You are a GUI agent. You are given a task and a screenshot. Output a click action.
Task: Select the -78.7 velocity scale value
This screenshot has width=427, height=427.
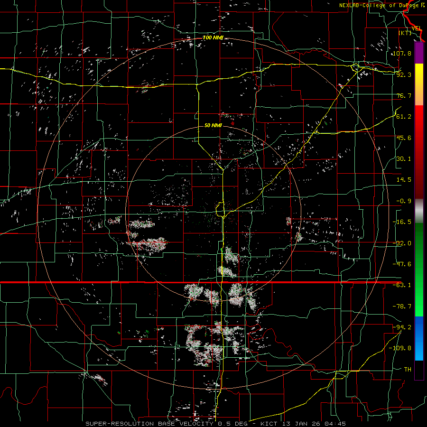pos(402,306)
